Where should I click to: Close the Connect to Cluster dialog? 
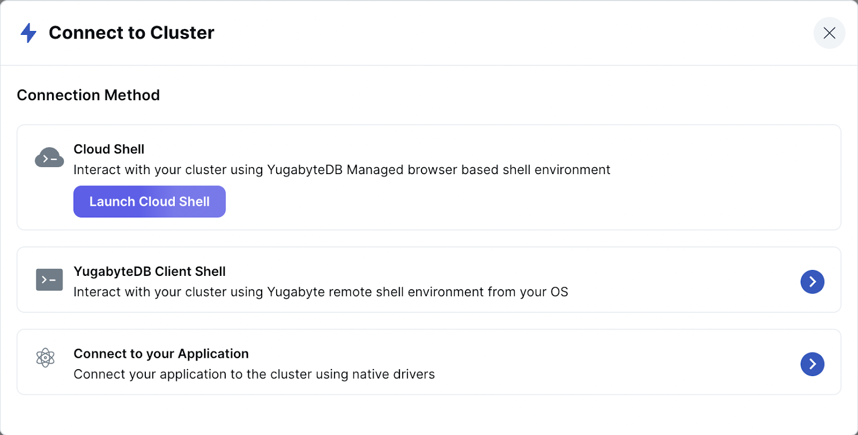(829, 33)
